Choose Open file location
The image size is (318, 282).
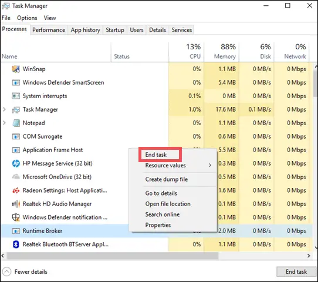[173, 204]
